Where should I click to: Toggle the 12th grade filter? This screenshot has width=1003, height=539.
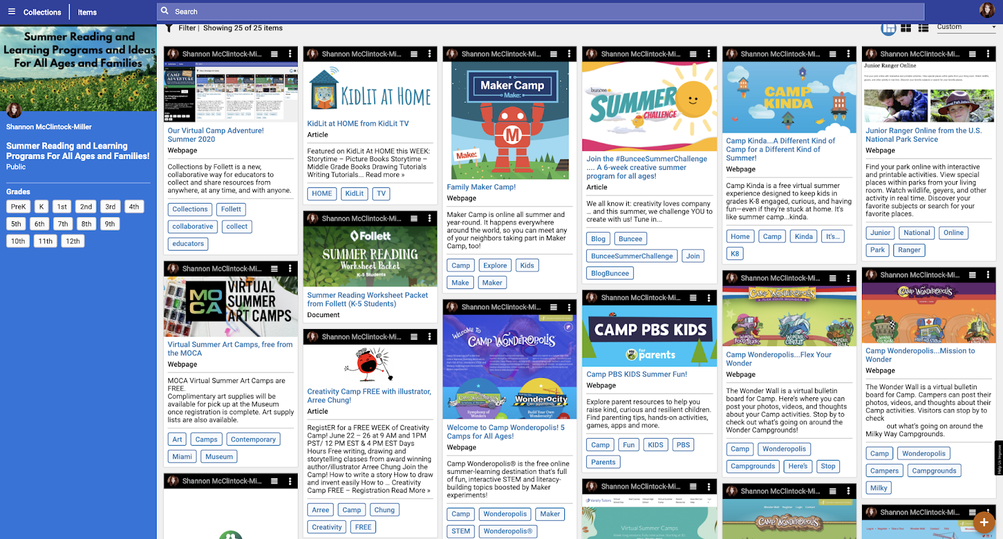point(73,241)
